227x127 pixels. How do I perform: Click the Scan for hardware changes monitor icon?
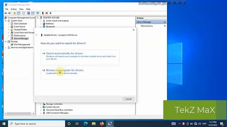pos(38,13)
